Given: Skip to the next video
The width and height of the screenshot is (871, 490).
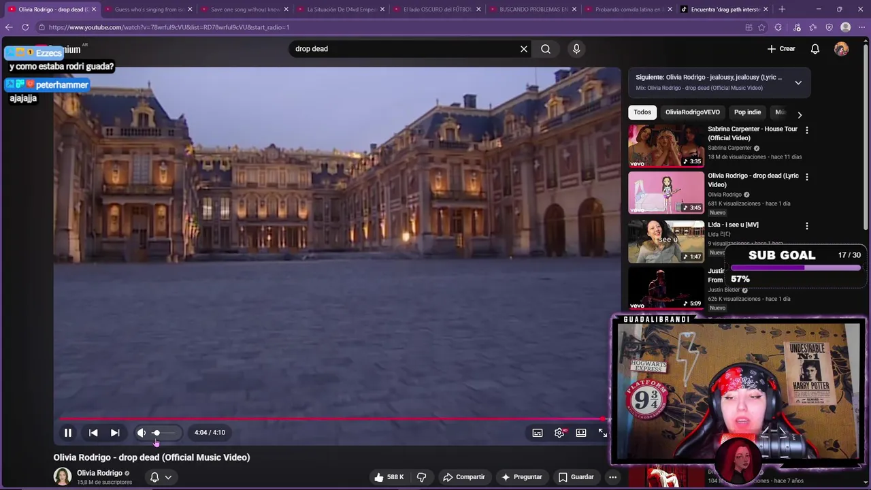Looking at the screenshot, I should pyautogui.click(x=115, y=433).
